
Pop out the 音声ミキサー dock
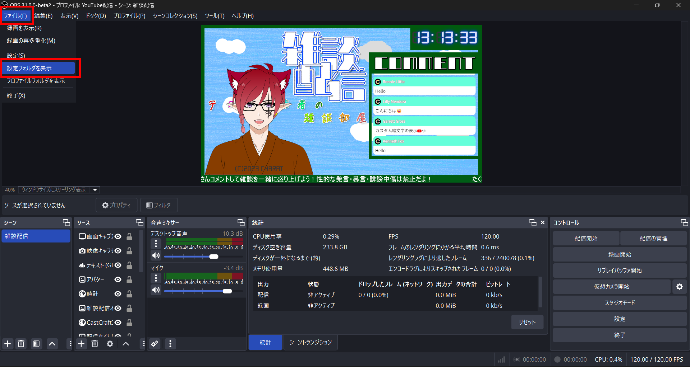[x=241, y=222]
